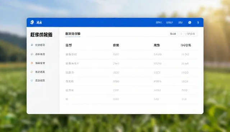
Task: Click the speech-bubble icon of second sidebar item
Action: tap(32, 54)
